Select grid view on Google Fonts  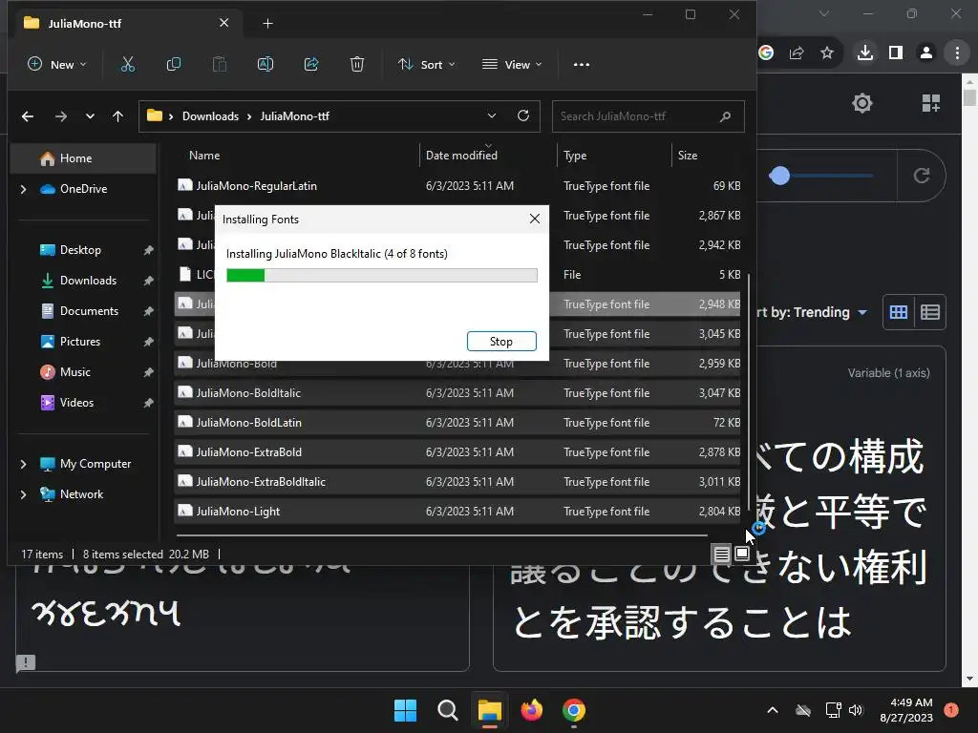click(898, 312)
